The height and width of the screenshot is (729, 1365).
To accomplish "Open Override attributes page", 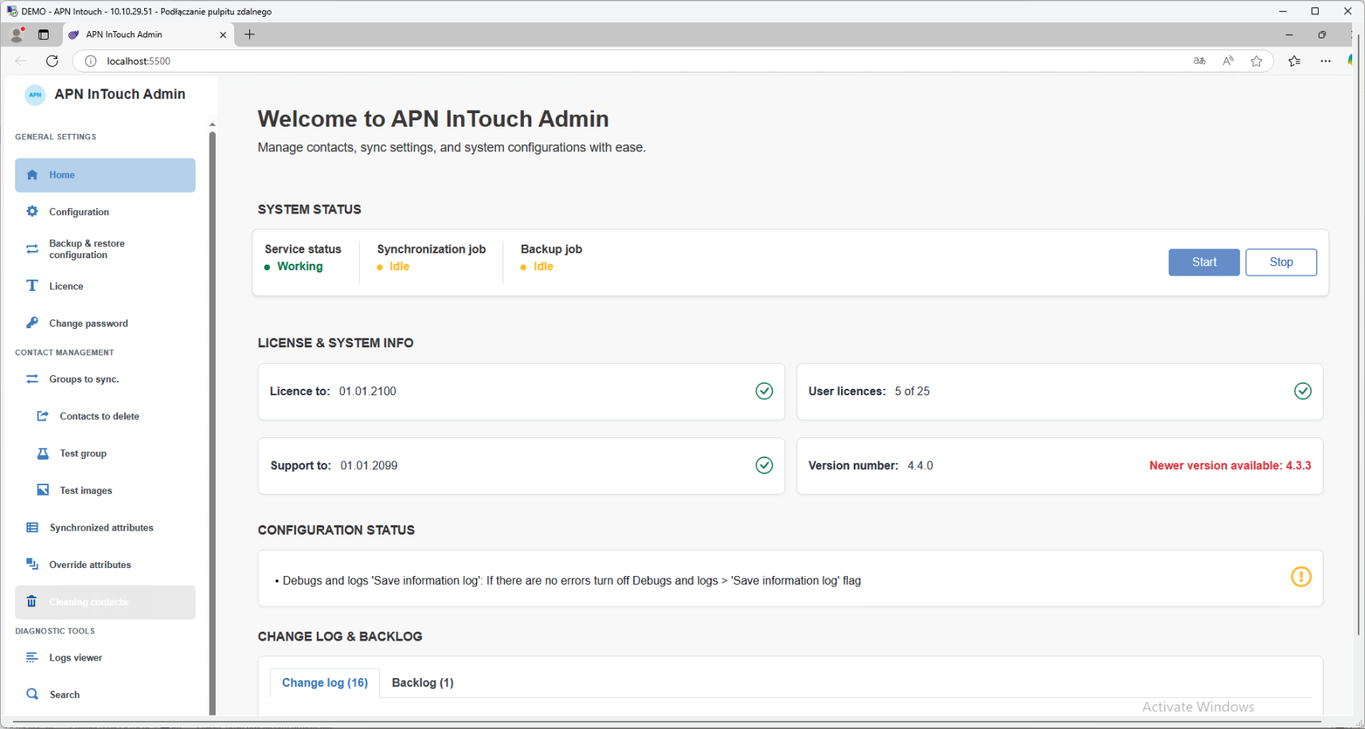I will [x=105, y=565].
